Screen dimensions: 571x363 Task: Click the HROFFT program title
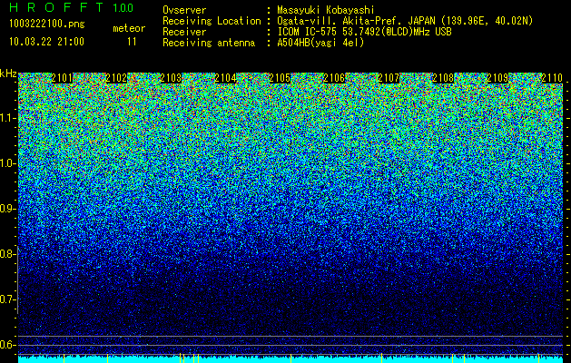(57, 7)
